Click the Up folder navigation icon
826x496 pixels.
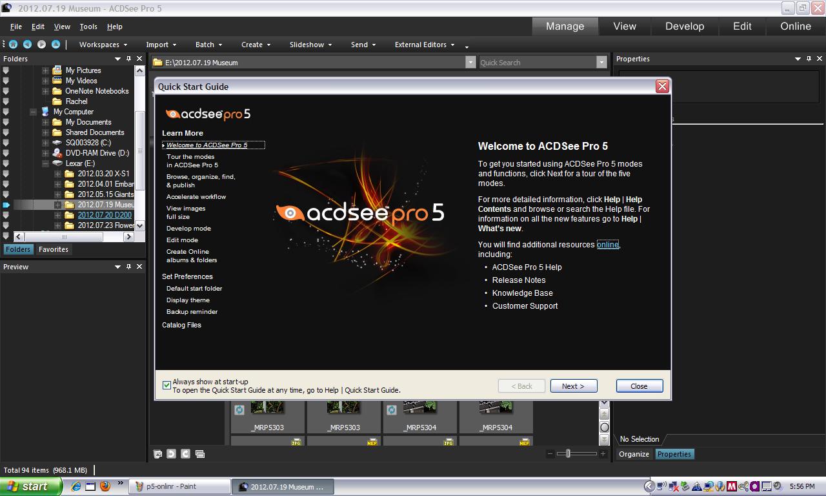(55, 45)
